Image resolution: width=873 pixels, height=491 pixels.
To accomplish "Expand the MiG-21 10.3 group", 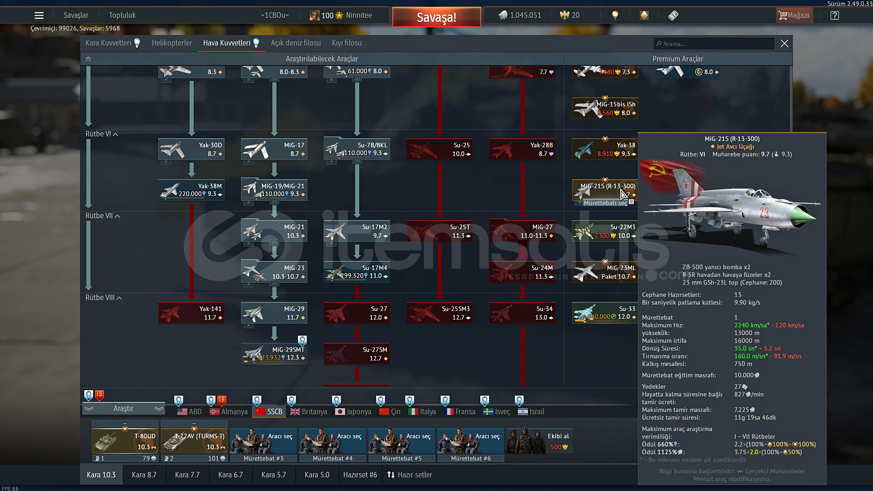I will coord(274,230).
